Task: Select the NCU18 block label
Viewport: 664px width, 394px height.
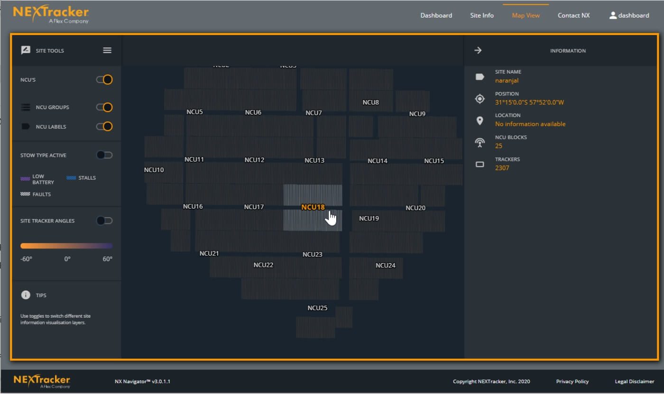Action: 313,207
